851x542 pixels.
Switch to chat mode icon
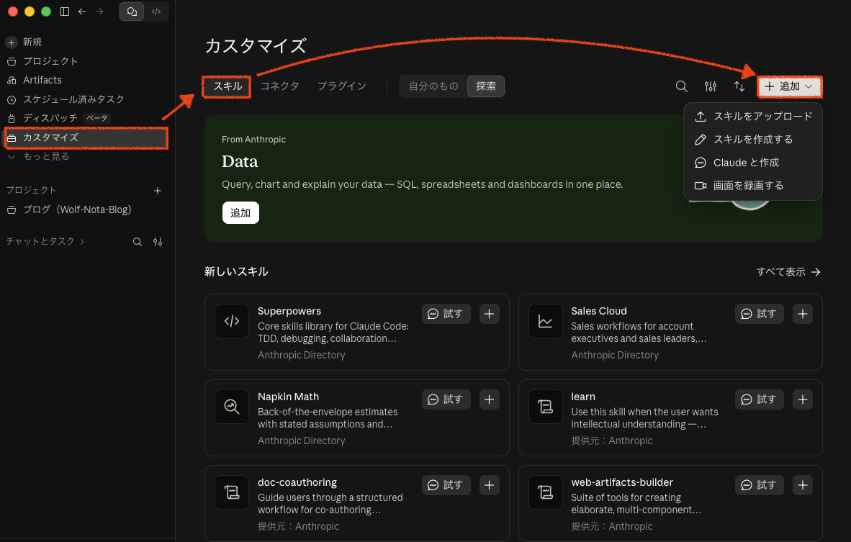coord(132,12)
